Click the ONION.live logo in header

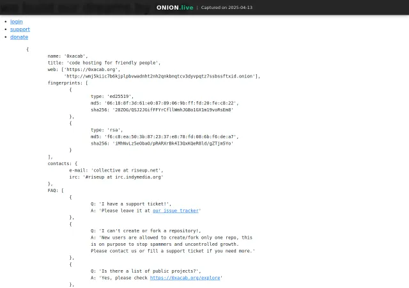tap(174, 8)
